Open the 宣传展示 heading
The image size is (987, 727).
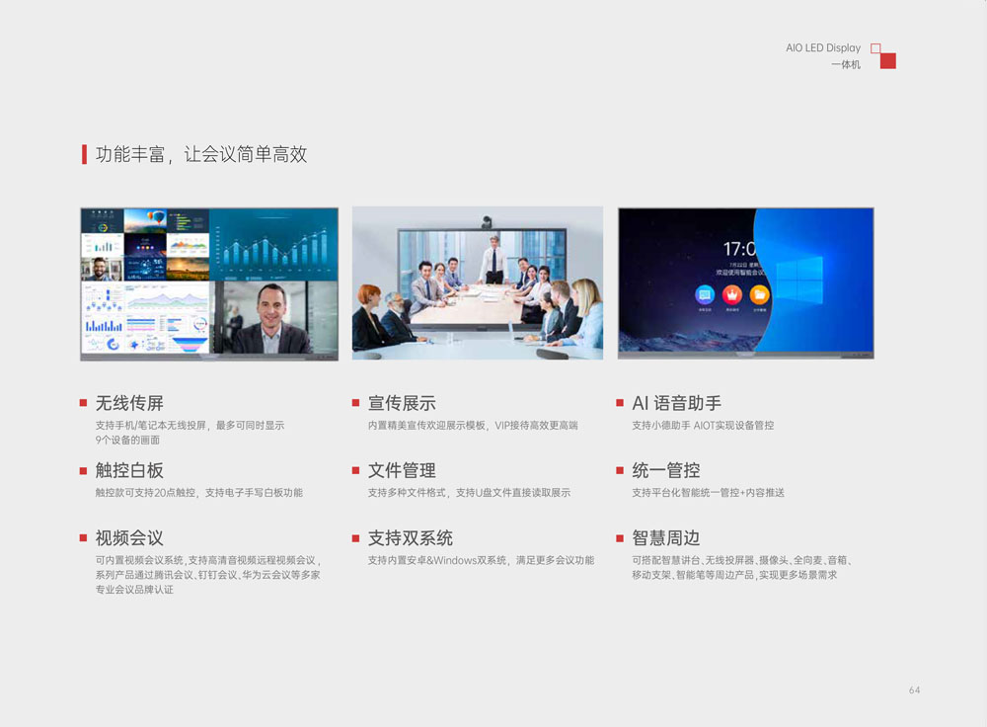tap(402, 403)
